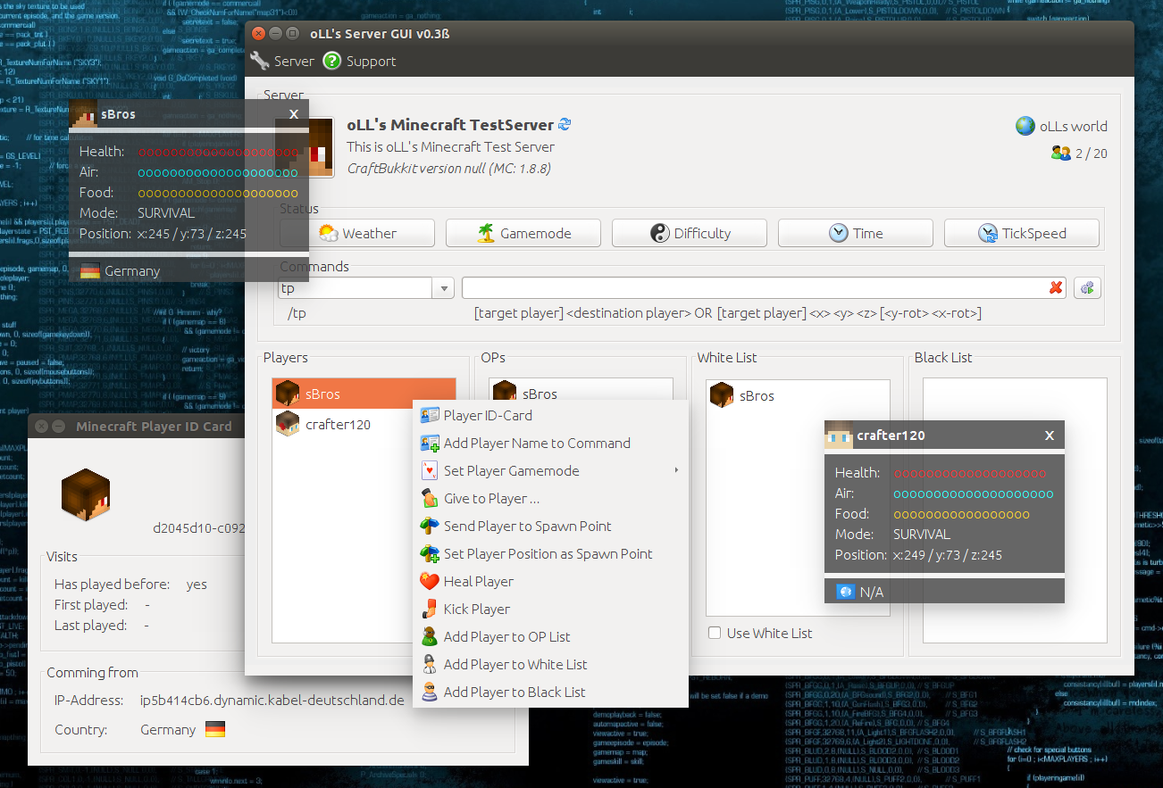This screenshot has width=1163, height=788.
Task: Click the Add Player Name to Command icon
Action: (x=430, y=443)
